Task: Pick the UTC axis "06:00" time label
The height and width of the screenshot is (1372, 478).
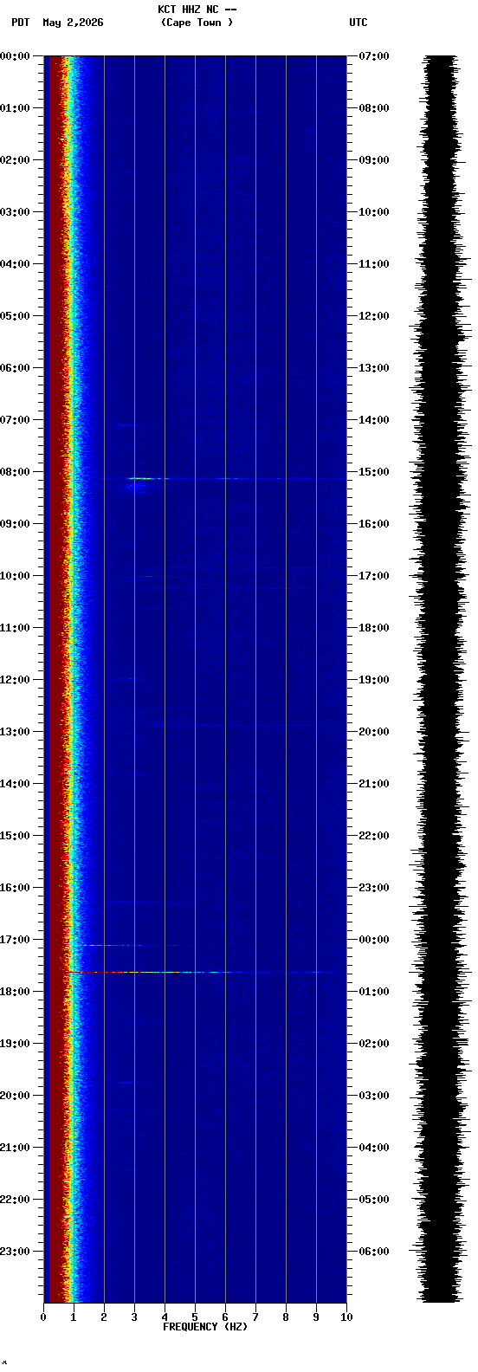Action: click(x=374, y=1252)
